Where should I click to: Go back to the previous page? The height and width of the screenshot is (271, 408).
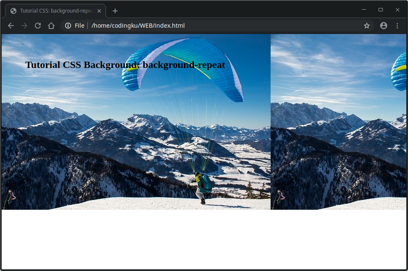(11, 26)
